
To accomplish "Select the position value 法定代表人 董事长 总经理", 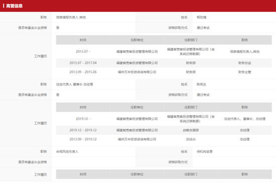I will 74,84.
